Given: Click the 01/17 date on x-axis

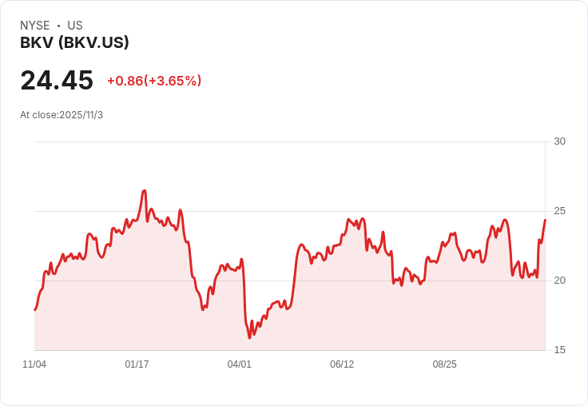Looking at the screenshot, I should tap(137, 364).
